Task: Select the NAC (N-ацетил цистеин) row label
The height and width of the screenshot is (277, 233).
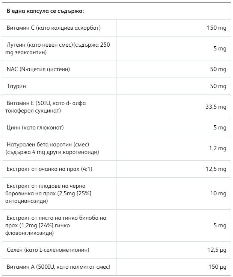Action: pos(38,69)
